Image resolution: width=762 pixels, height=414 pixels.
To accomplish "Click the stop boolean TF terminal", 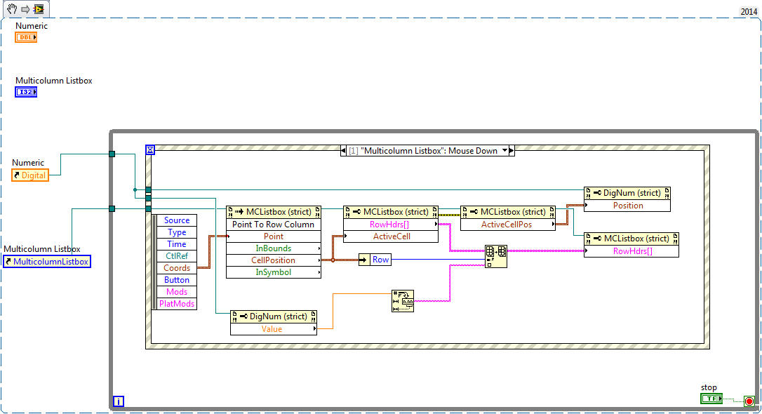I will (711, 399).
